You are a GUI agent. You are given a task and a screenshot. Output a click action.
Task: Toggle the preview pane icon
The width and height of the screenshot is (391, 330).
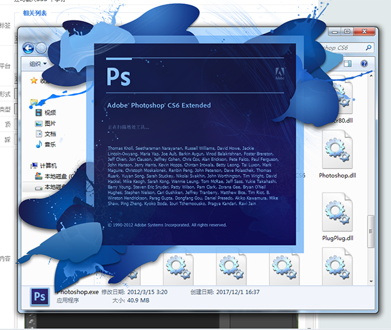(348, 64)
